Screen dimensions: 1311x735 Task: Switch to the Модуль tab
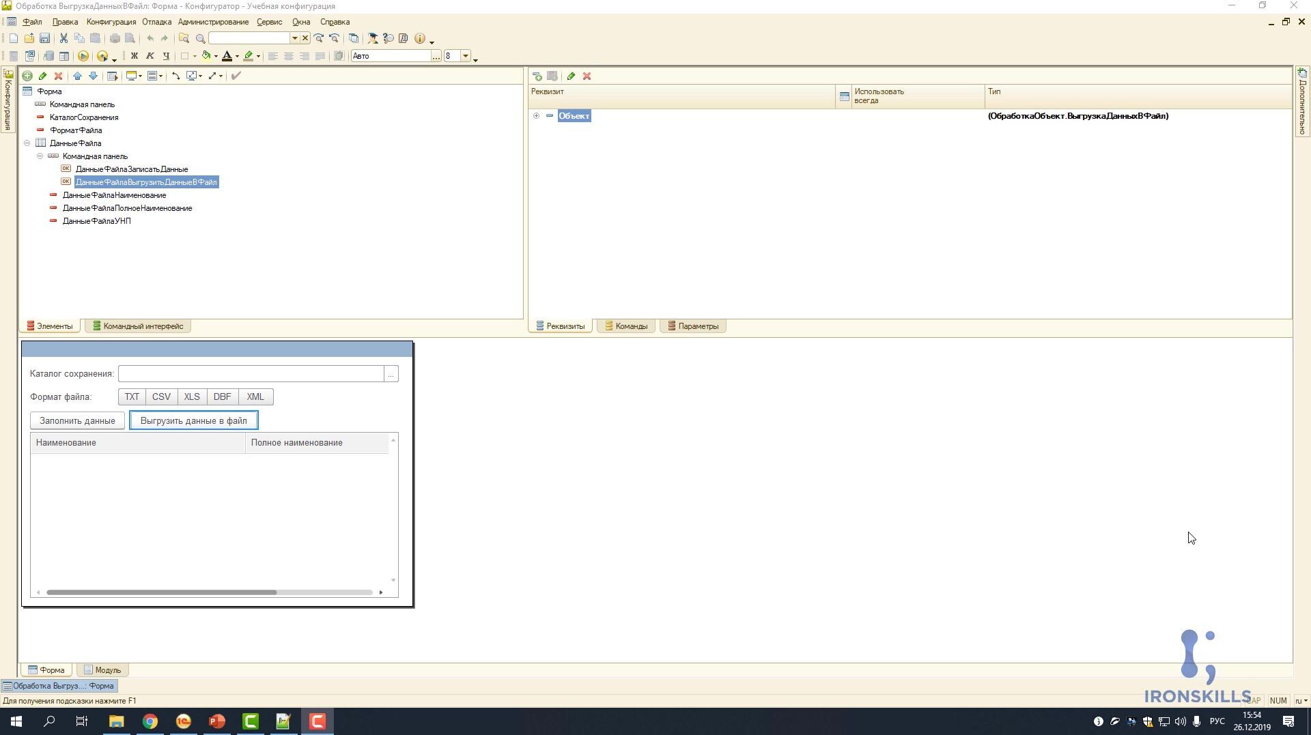102,670
